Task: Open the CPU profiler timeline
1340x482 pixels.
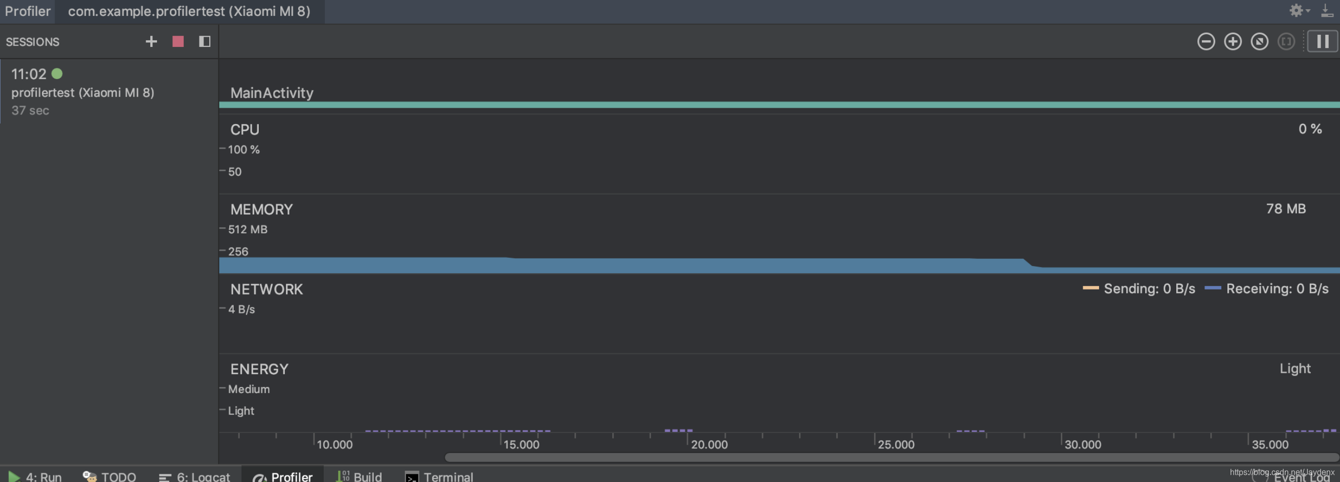Action: (779, 154)
